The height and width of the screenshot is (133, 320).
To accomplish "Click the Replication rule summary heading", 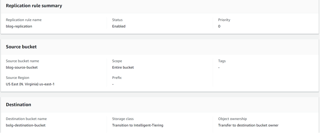I will coord(34,6).
